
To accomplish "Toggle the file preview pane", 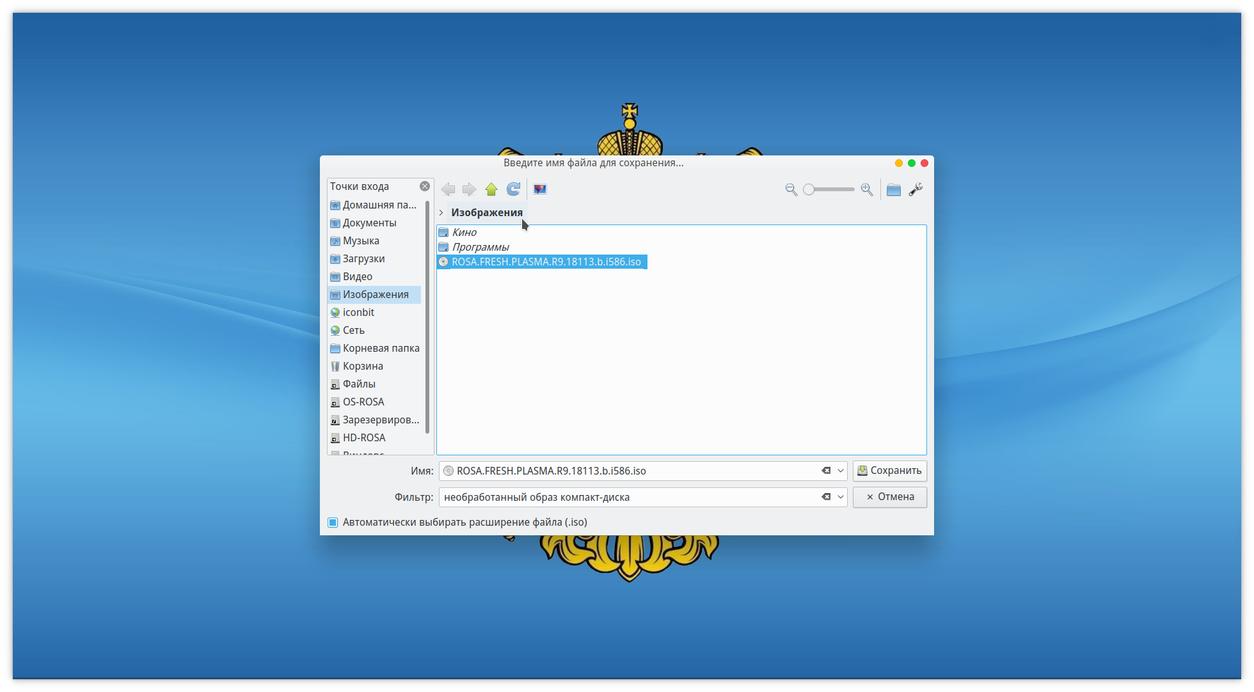I will (540, 189).
